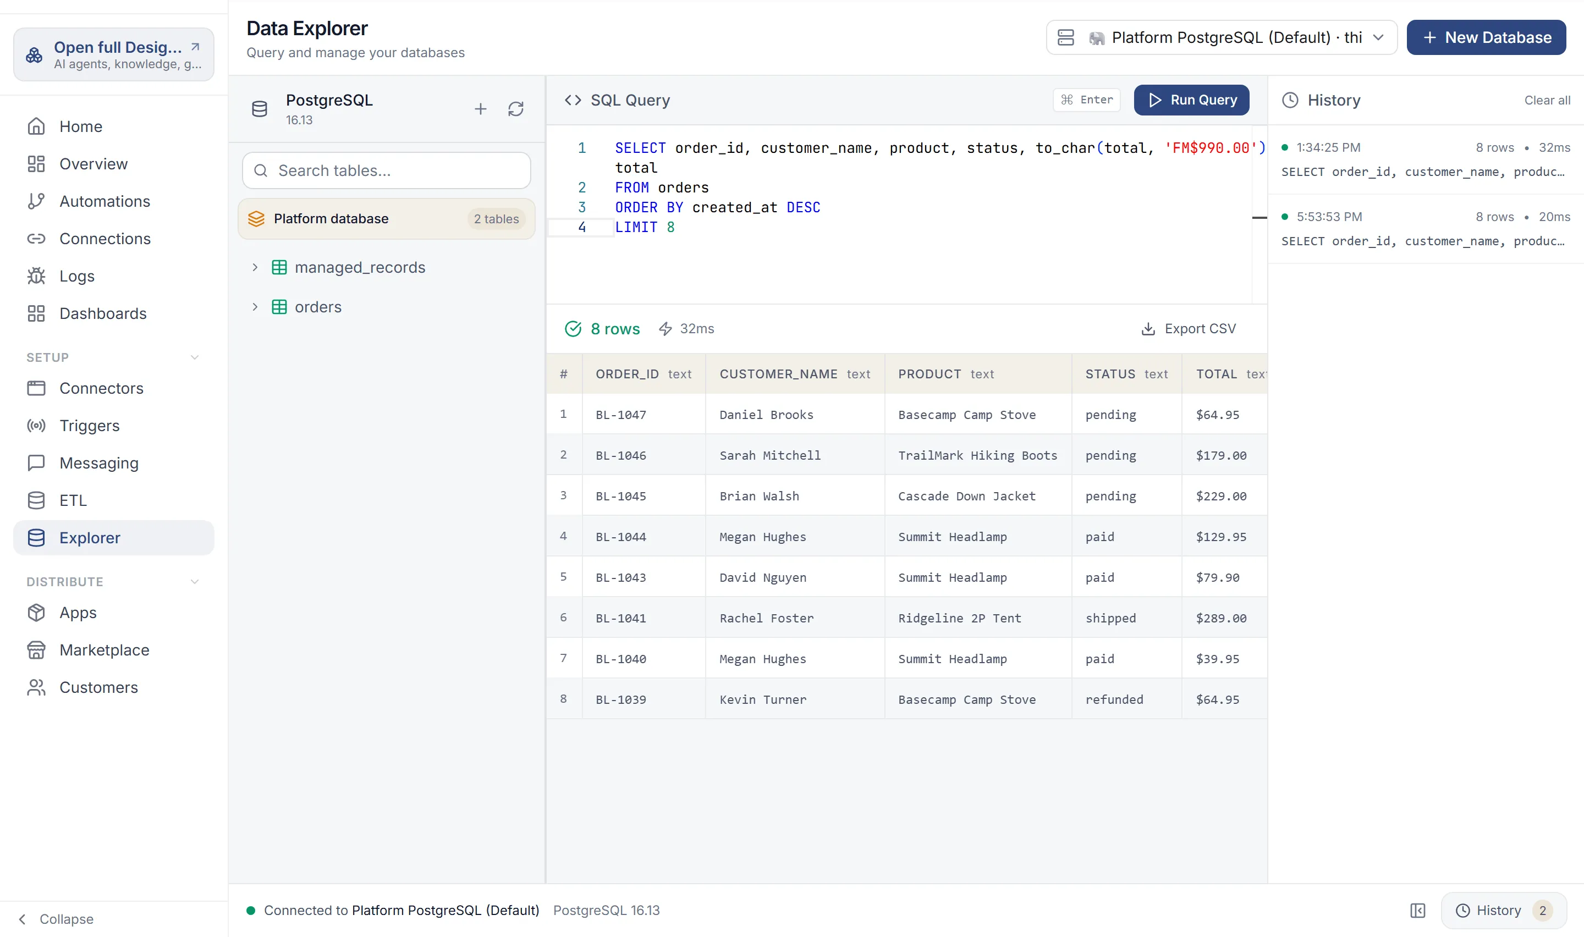Collapse the DISTRIBUTE sidebar section

tap(195, 582)
